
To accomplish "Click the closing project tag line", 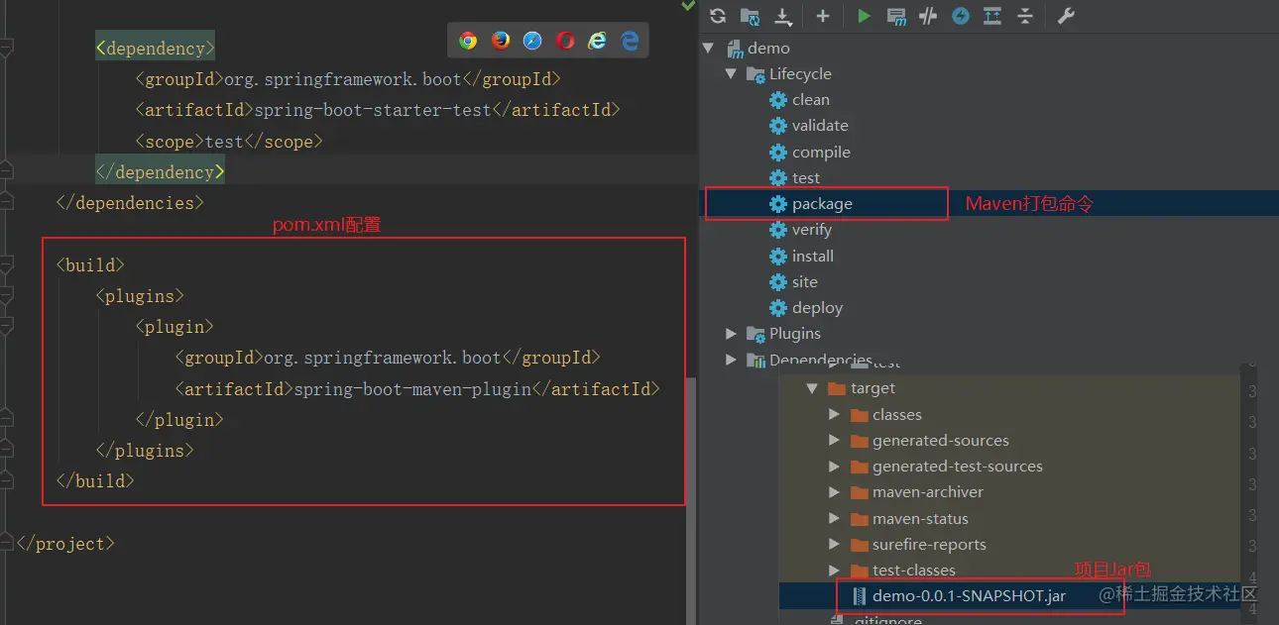I will tap(65, 544).
